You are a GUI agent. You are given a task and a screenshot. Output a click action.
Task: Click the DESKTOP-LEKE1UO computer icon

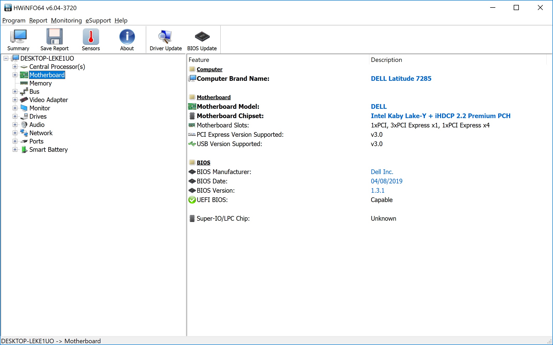coord(16,58)
